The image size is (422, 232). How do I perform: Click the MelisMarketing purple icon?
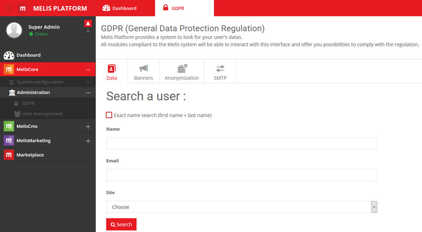click(x=8, y=141)
